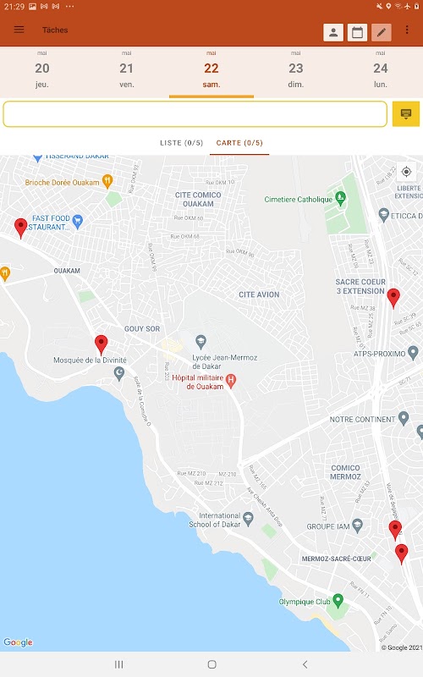The height and width of the screenshot is (677, 423).
Task: Open the hamburger navigation menu
Action: click(19, 30)
